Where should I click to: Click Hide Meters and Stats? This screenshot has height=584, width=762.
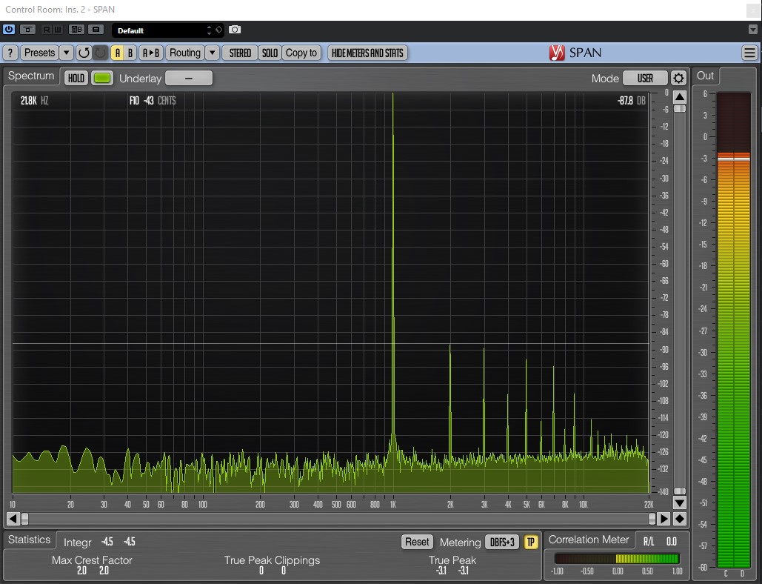(367, 53)
